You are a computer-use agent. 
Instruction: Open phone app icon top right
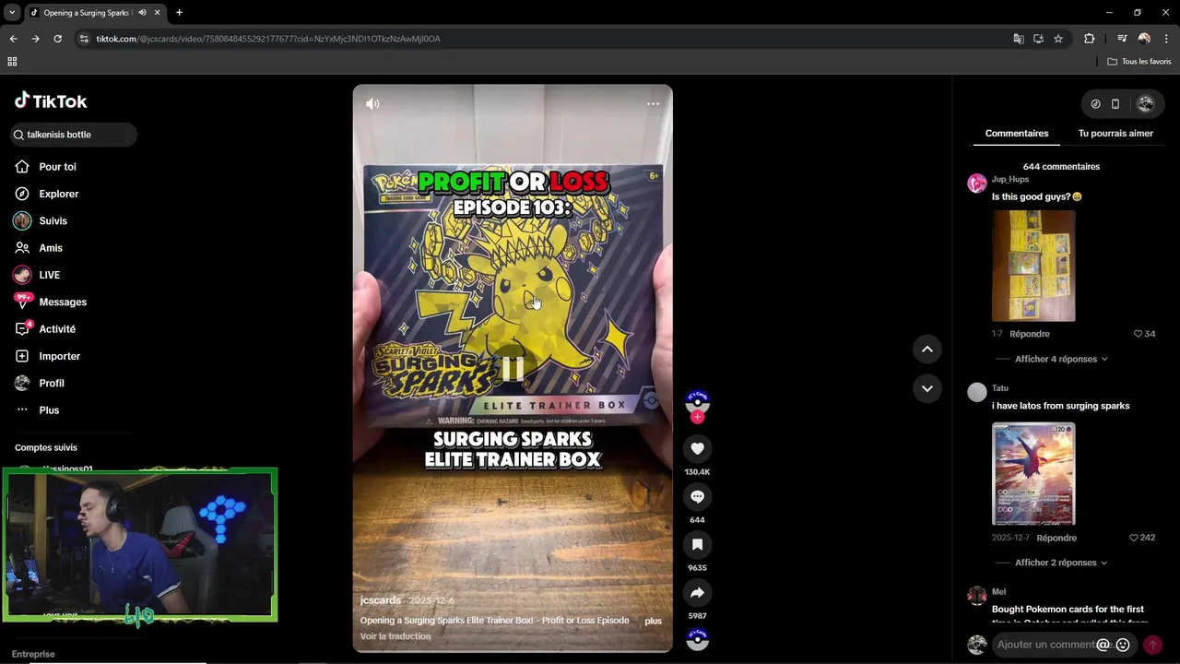1115,104
